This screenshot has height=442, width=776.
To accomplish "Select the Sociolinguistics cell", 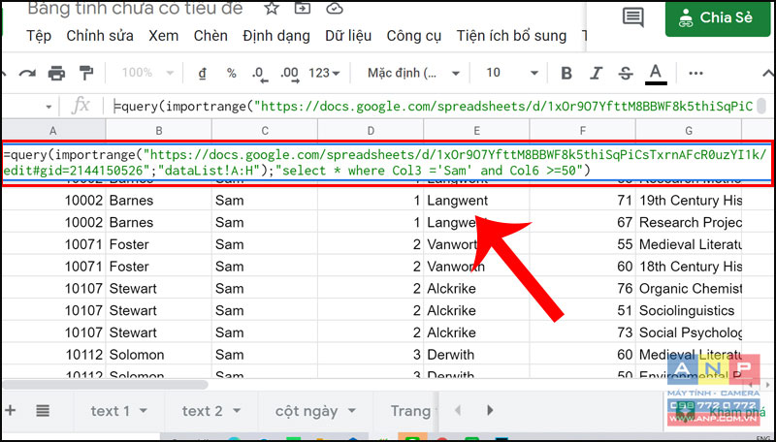I will 689,310.
